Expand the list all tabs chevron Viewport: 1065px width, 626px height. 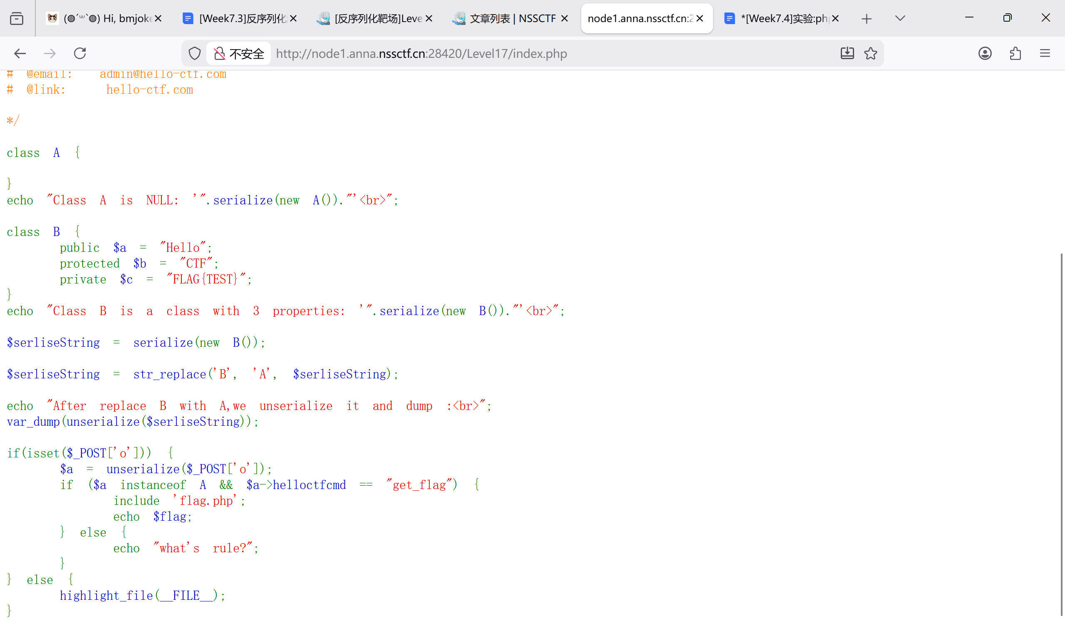click(x=900, y=19)
